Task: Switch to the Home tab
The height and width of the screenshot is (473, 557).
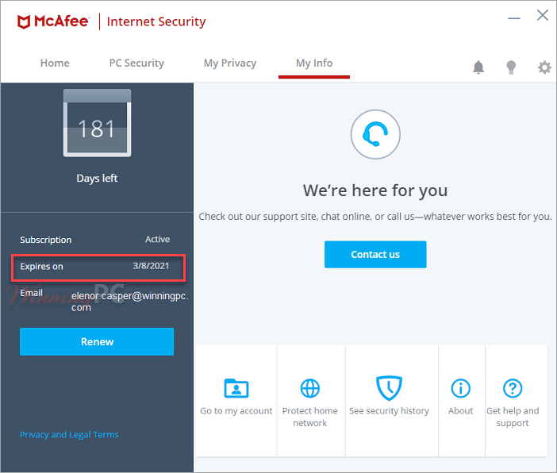Action: pos(55,63)
